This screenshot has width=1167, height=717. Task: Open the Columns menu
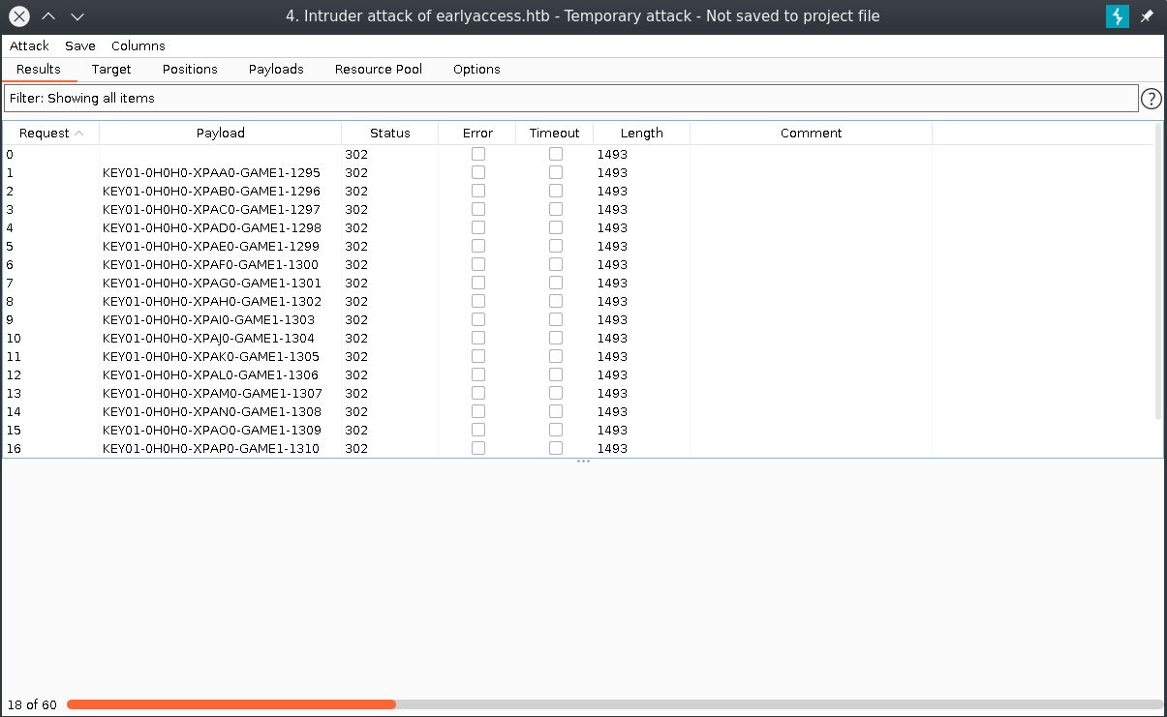pyautogui.click(x=138, y=45)
